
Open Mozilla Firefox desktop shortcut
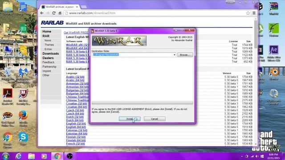click(x=23, y=119)
